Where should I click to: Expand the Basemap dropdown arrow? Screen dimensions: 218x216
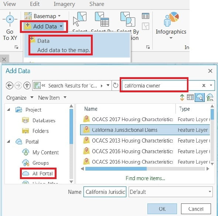click(x=59, y=16)
